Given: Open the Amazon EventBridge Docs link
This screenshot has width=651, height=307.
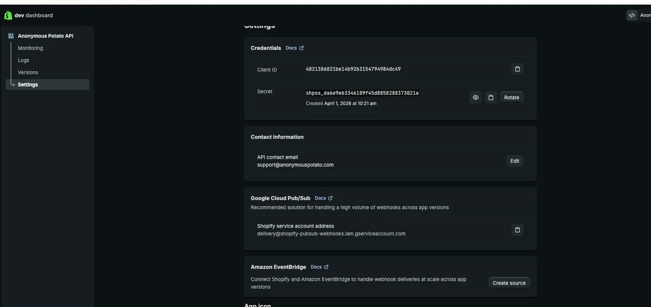Looking at the screenshot, I should pos(320,267).
